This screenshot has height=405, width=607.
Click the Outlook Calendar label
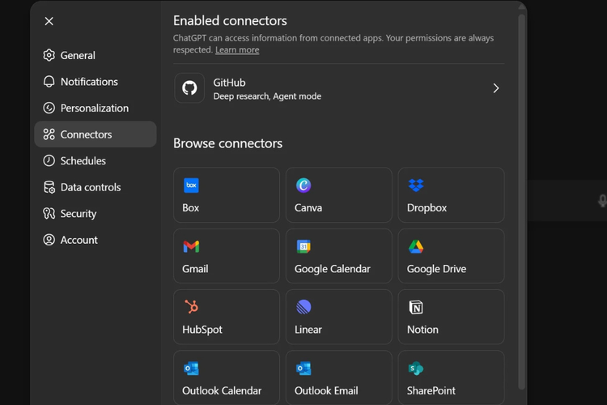(222, 390)
